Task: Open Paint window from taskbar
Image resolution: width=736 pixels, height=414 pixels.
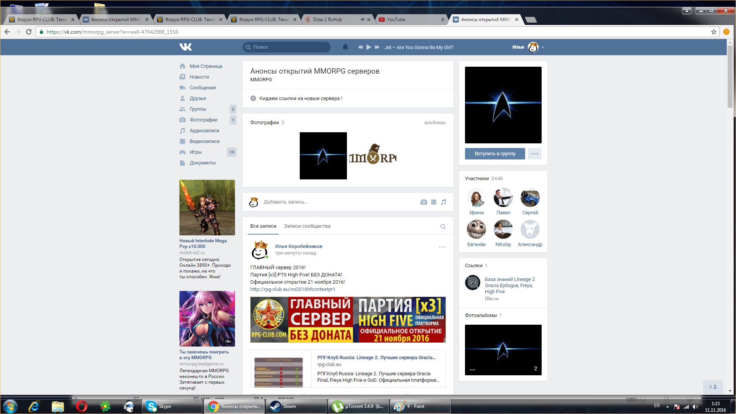Action: [420, 406]
